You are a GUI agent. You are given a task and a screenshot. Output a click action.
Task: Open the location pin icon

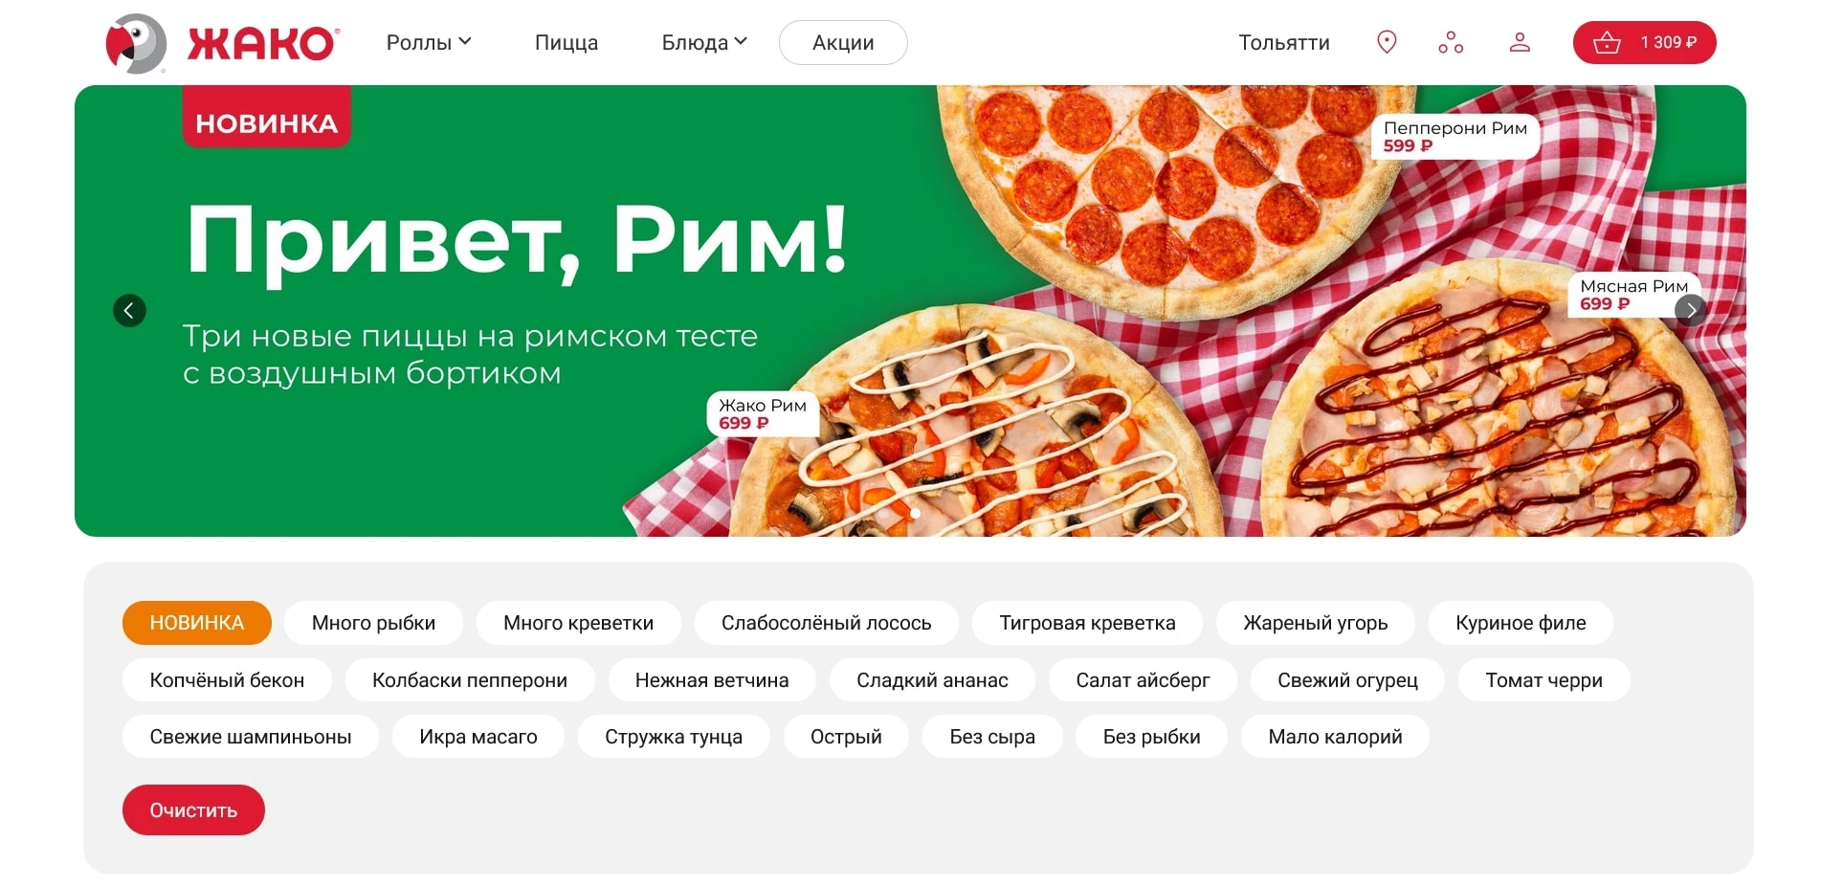pos(1387,42)
